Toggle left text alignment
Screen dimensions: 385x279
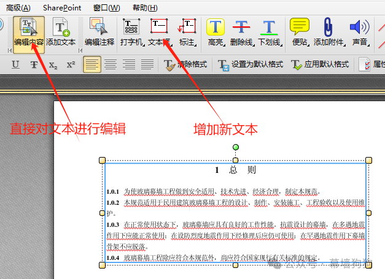(91, 64)
